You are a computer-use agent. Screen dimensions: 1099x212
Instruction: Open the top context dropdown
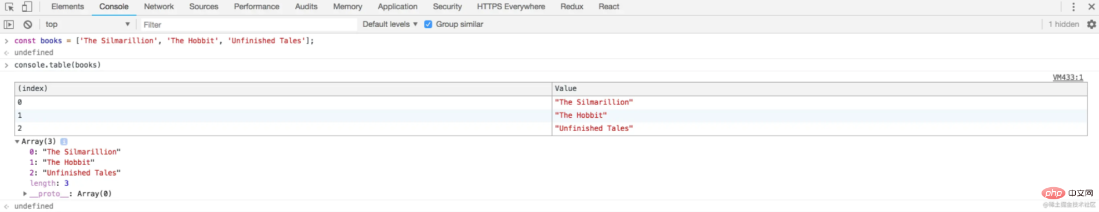(88, 24)
